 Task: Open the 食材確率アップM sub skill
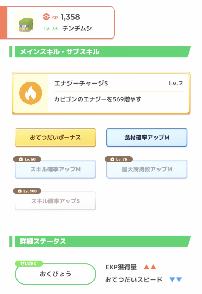[x=147, y=137]
